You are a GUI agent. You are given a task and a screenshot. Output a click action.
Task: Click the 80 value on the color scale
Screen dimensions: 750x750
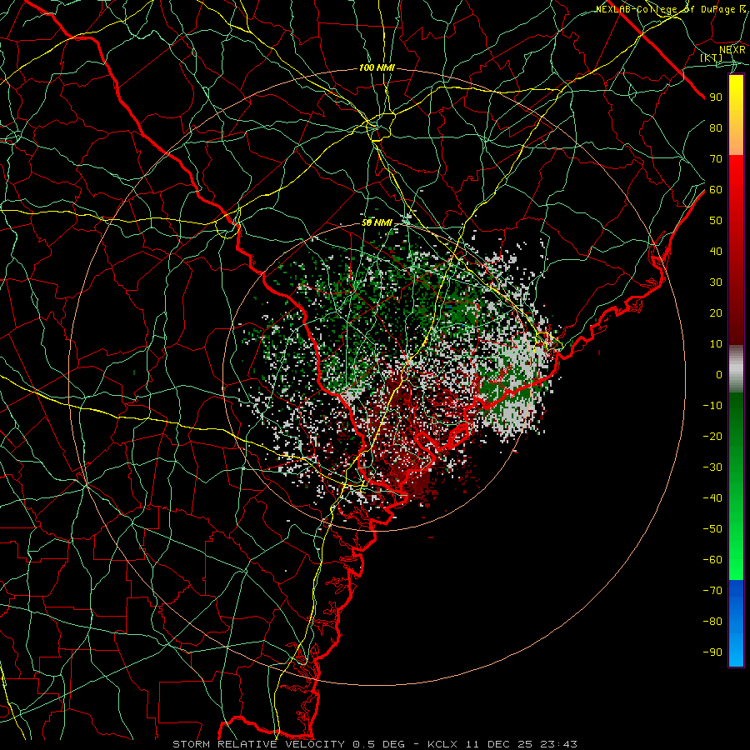click(x=716, y=127)
